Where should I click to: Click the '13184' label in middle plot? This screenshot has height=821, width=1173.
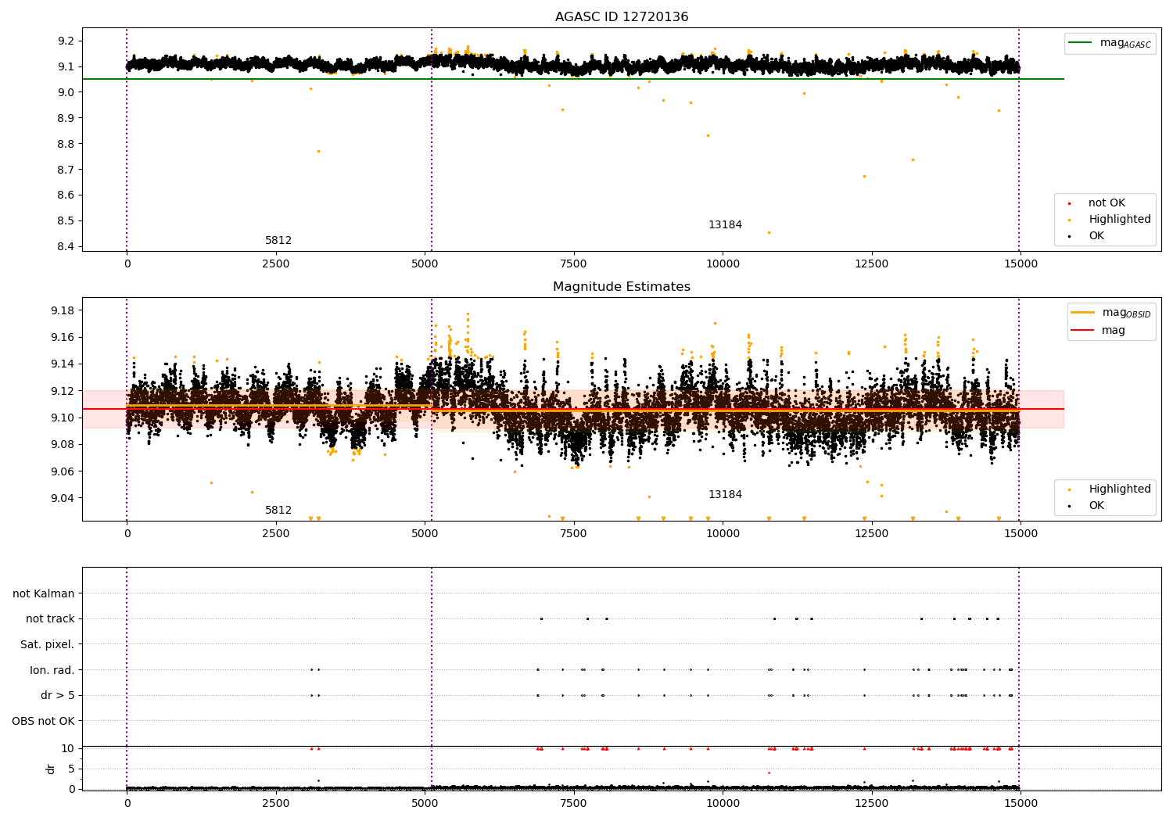coord(725,495)
